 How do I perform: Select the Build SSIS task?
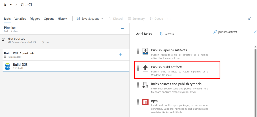pos(66,66)
